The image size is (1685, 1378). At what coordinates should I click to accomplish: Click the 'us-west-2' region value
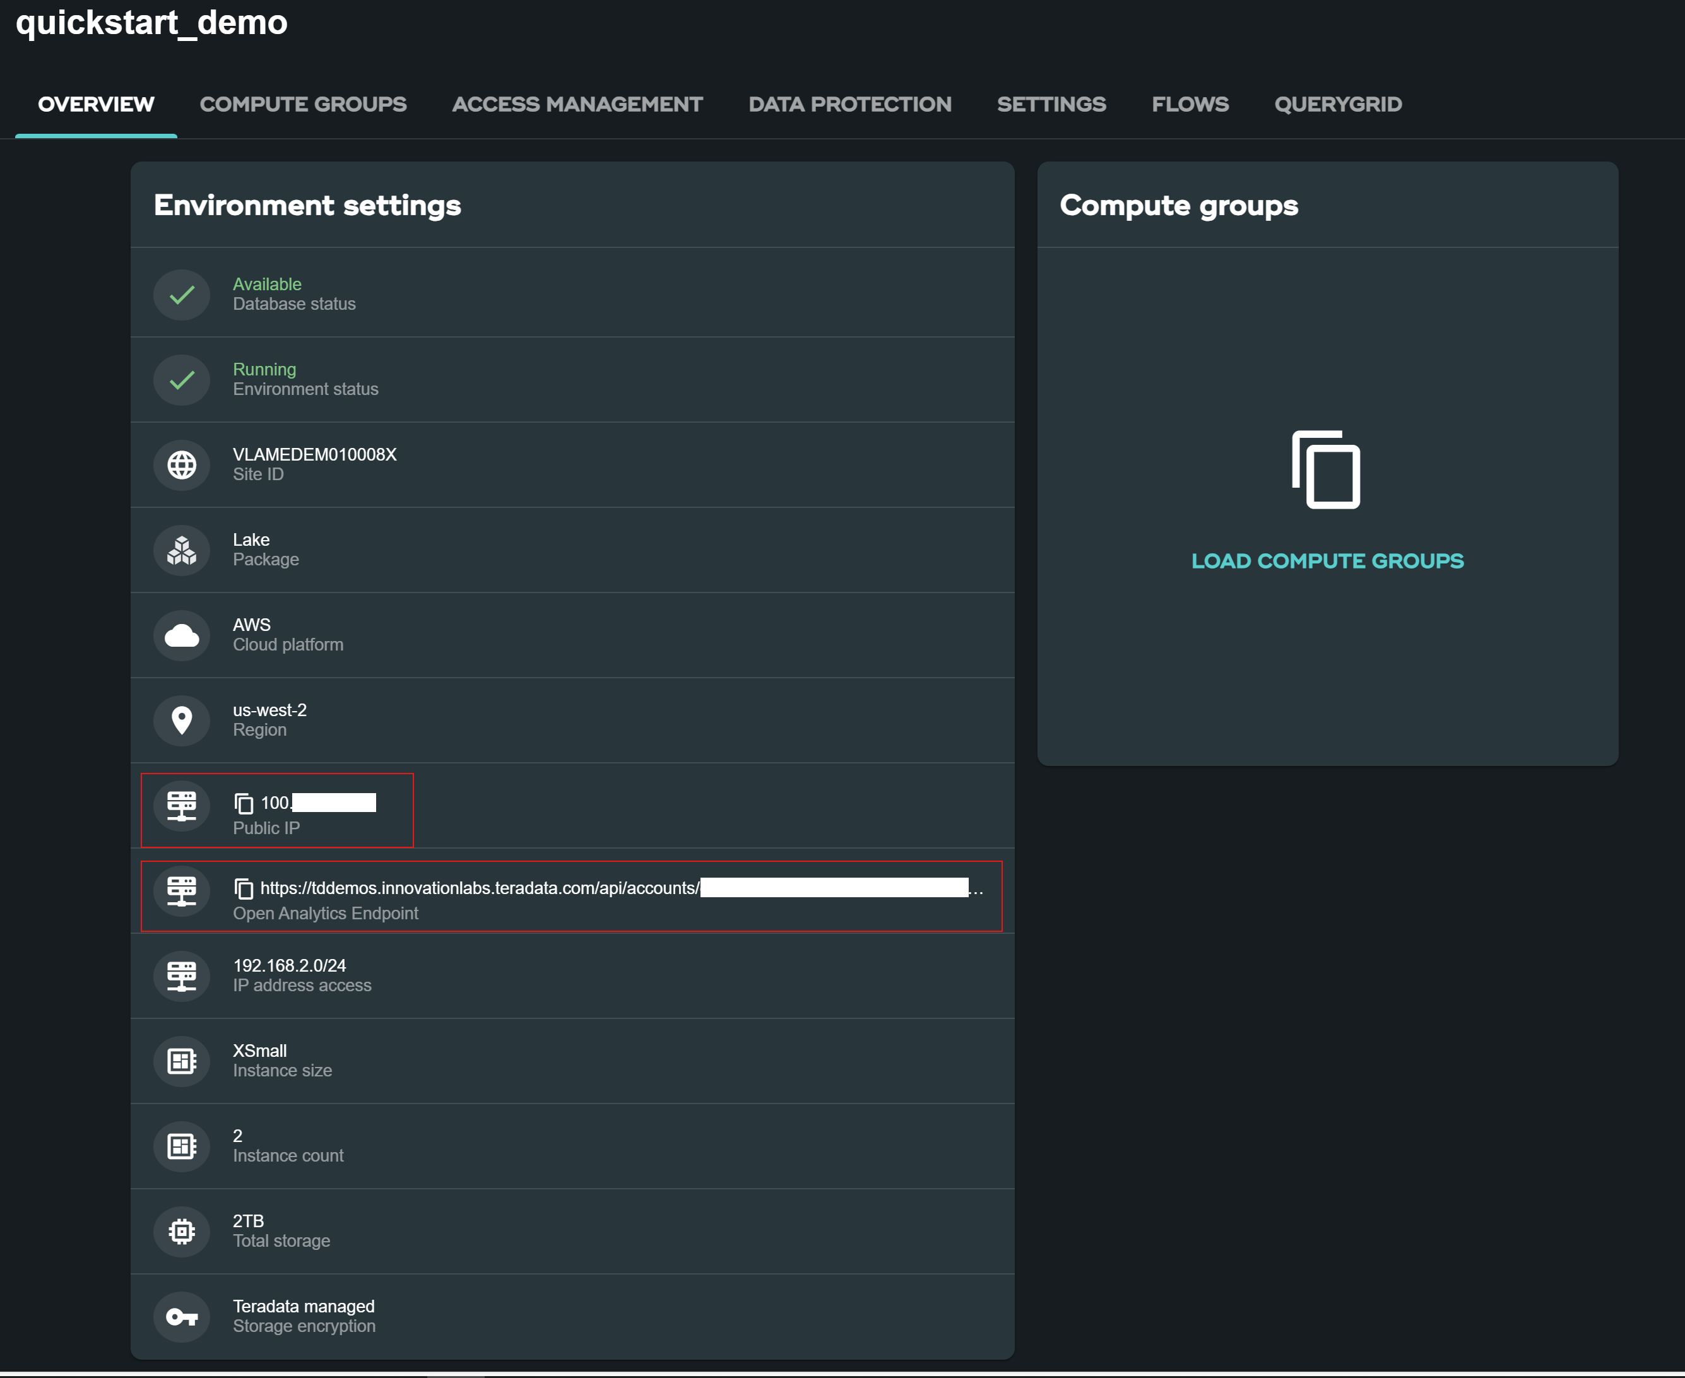(x=269, y=710)
